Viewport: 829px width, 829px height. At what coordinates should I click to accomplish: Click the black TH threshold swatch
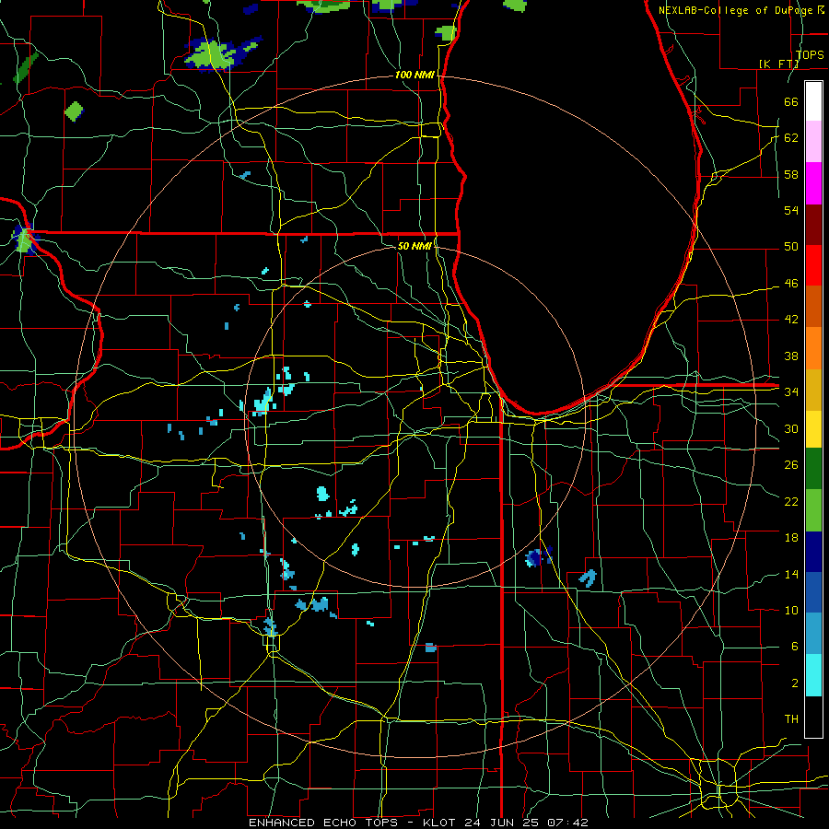point(813,717)
